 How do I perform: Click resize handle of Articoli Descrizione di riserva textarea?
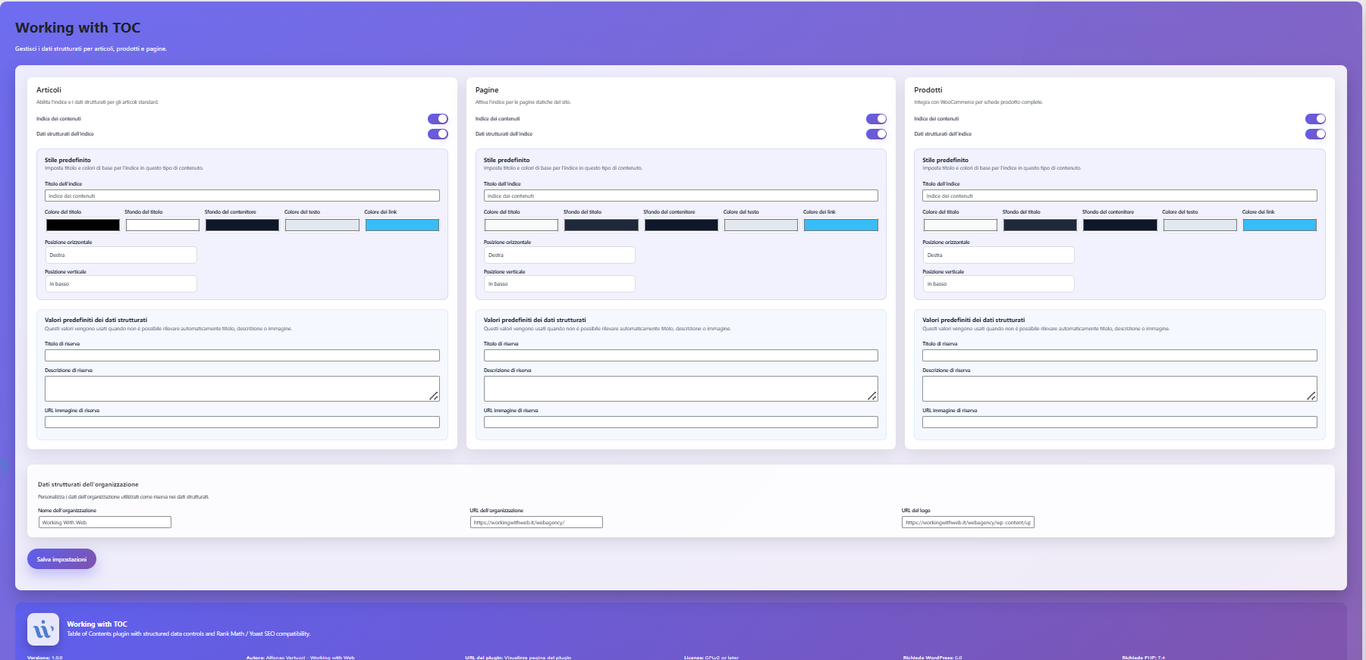[434, 396]
